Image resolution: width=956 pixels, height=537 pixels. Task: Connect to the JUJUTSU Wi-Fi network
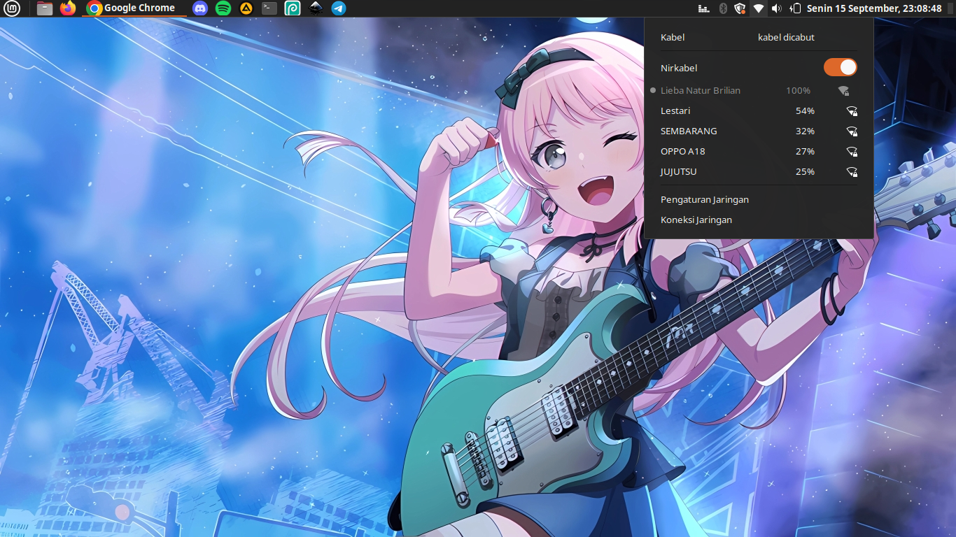tap(759, 171)
